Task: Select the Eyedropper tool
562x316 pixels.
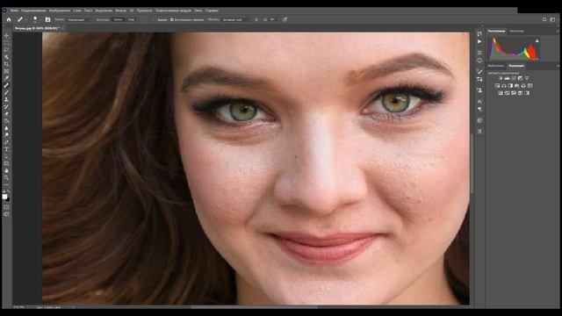Action: pyautogui.click(x=6, y=78)
